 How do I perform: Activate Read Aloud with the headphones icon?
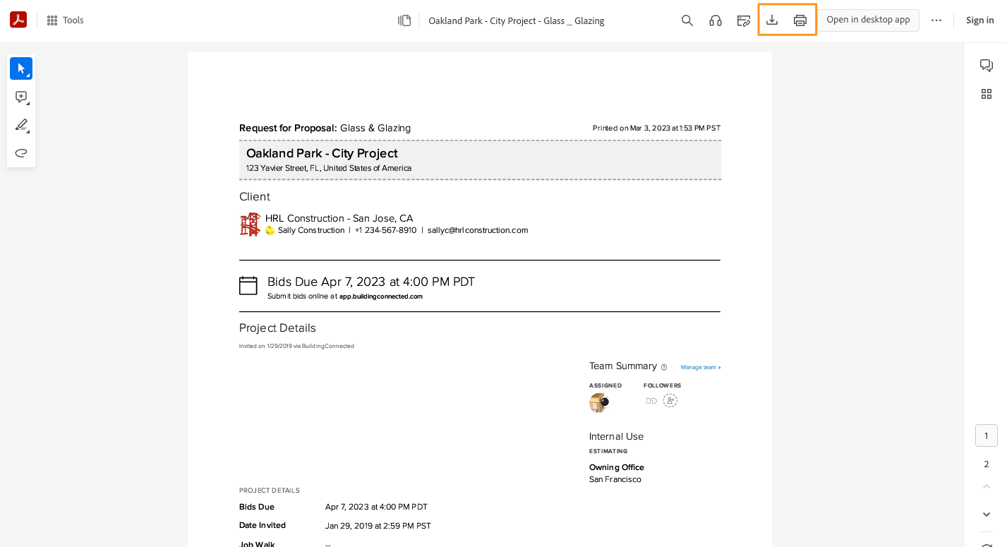pos(715,20)
